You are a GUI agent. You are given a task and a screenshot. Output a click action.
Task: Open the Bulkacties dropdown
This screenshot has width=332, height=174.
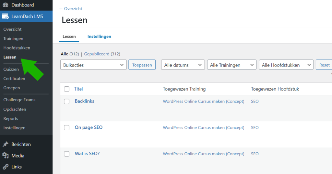[93, 65]
